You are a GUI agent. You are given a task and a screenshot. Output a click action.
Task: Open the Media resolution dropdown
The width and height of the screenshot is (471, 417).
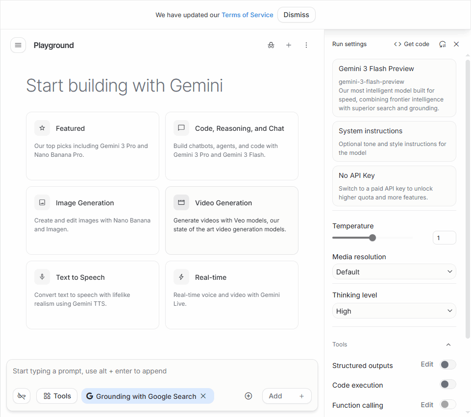tap(394, 271)
